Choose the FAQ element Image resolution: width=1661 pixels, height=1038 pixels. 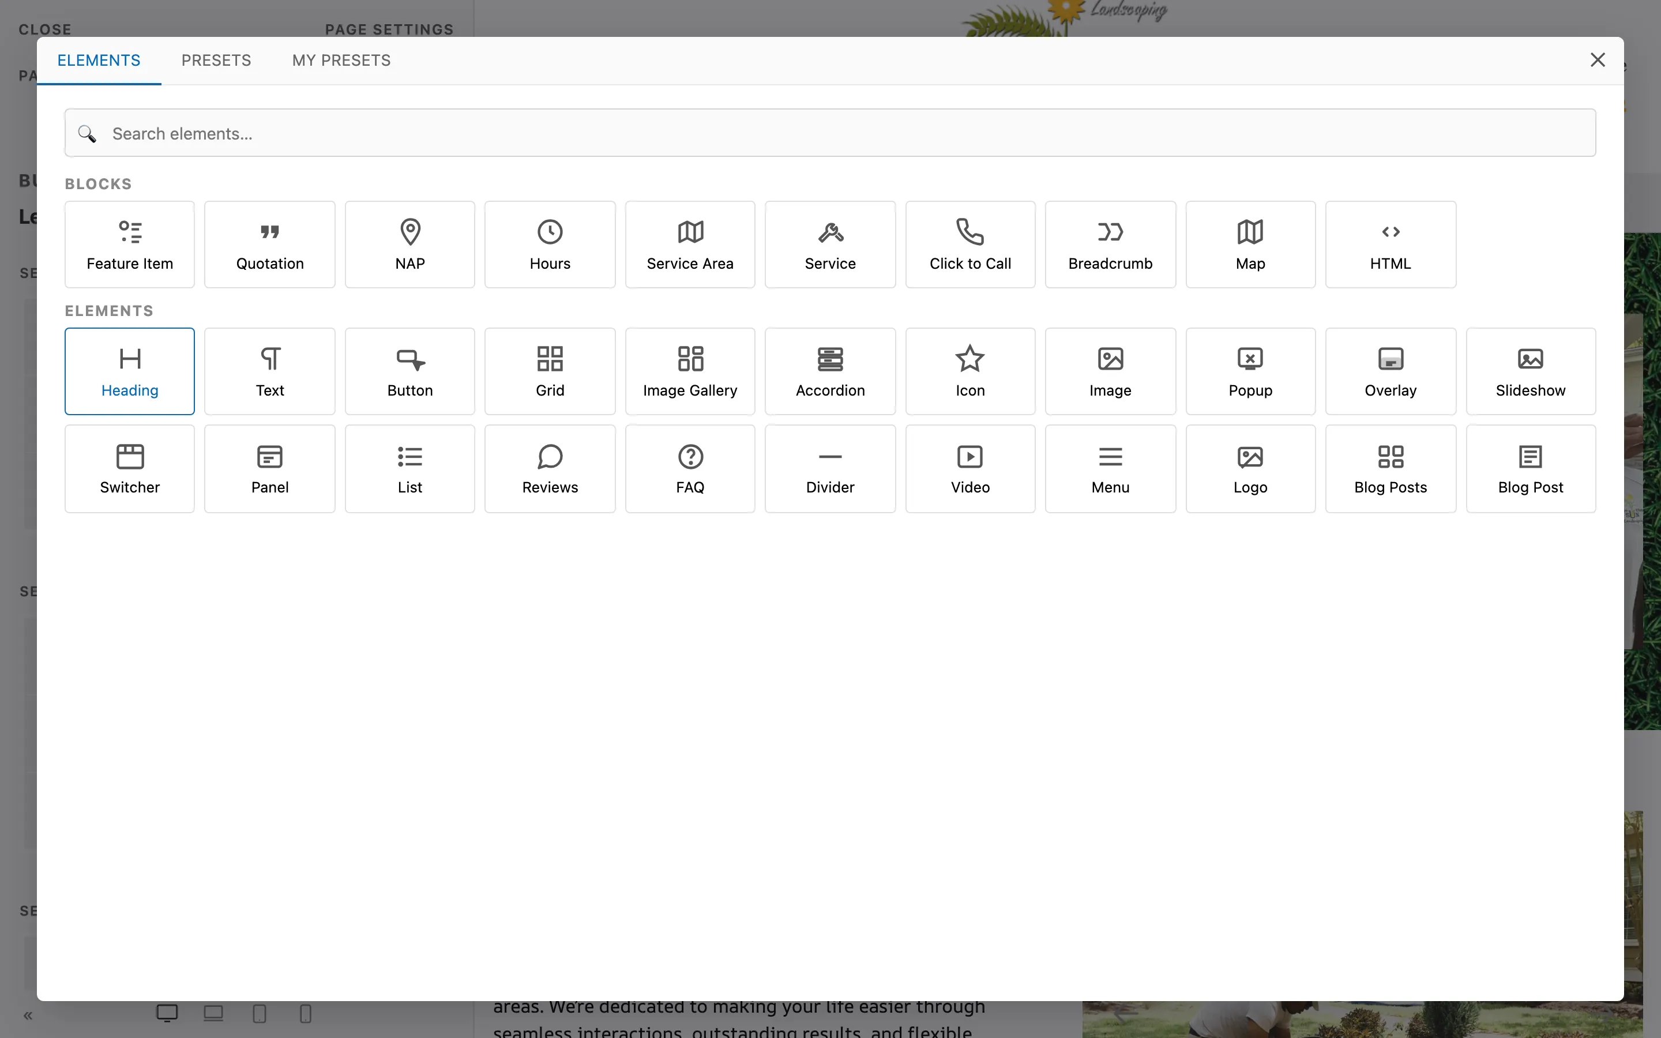(x=690, y=469)
